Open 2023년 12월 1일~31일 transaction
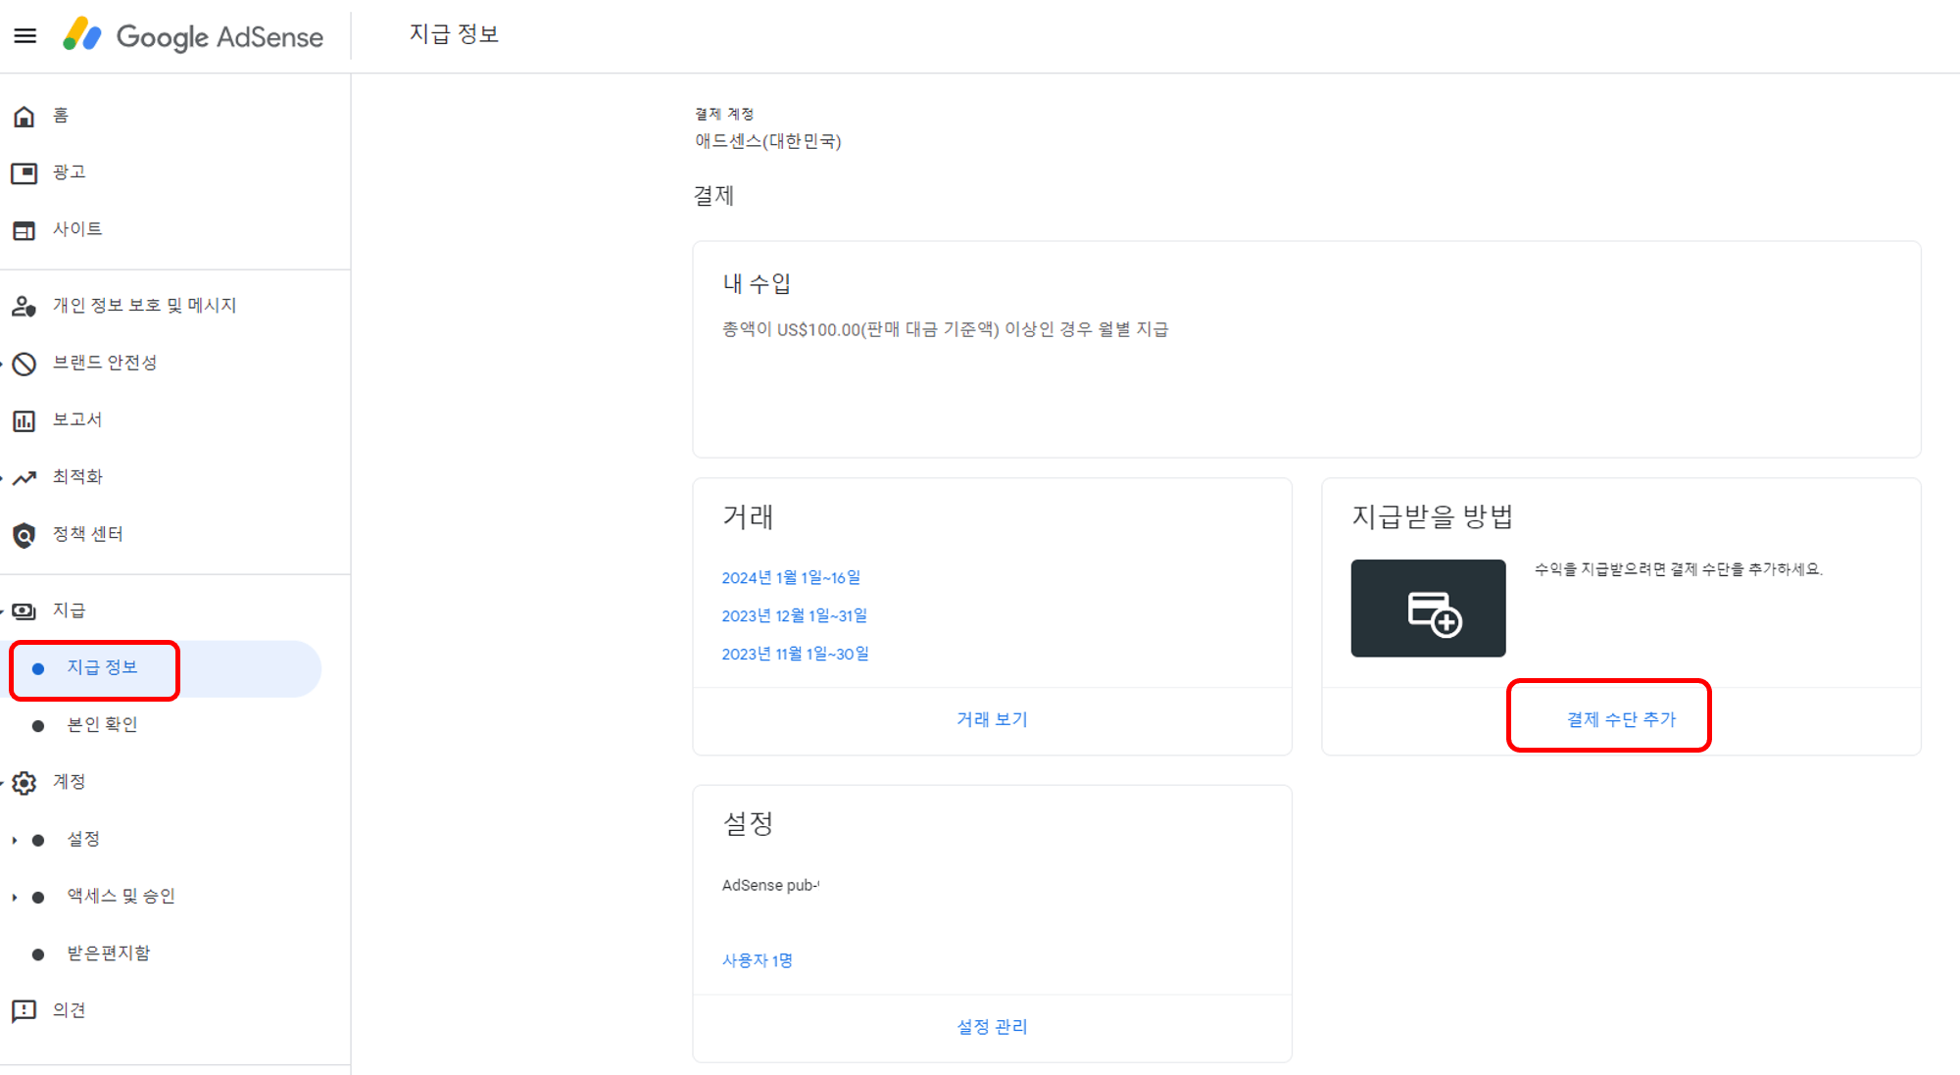The image size is (1960, 1075). pyautogui.click(x=794, y=615)
